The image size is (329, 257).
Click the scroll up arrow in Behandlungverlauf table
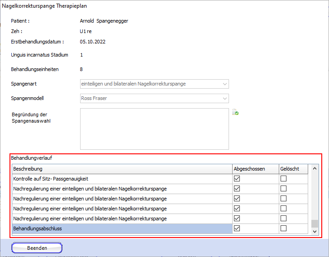pos(315,169)
